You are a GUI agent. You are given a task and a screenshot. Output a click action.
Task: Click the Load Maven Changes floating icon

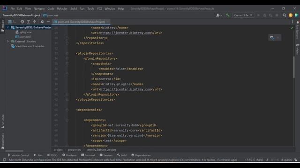(x=272, y=37)
